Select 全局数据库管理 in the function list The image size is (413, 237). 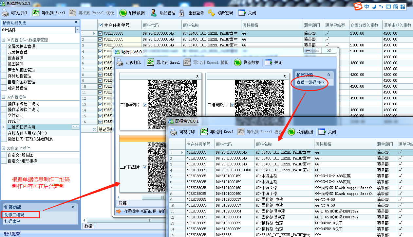22,46
